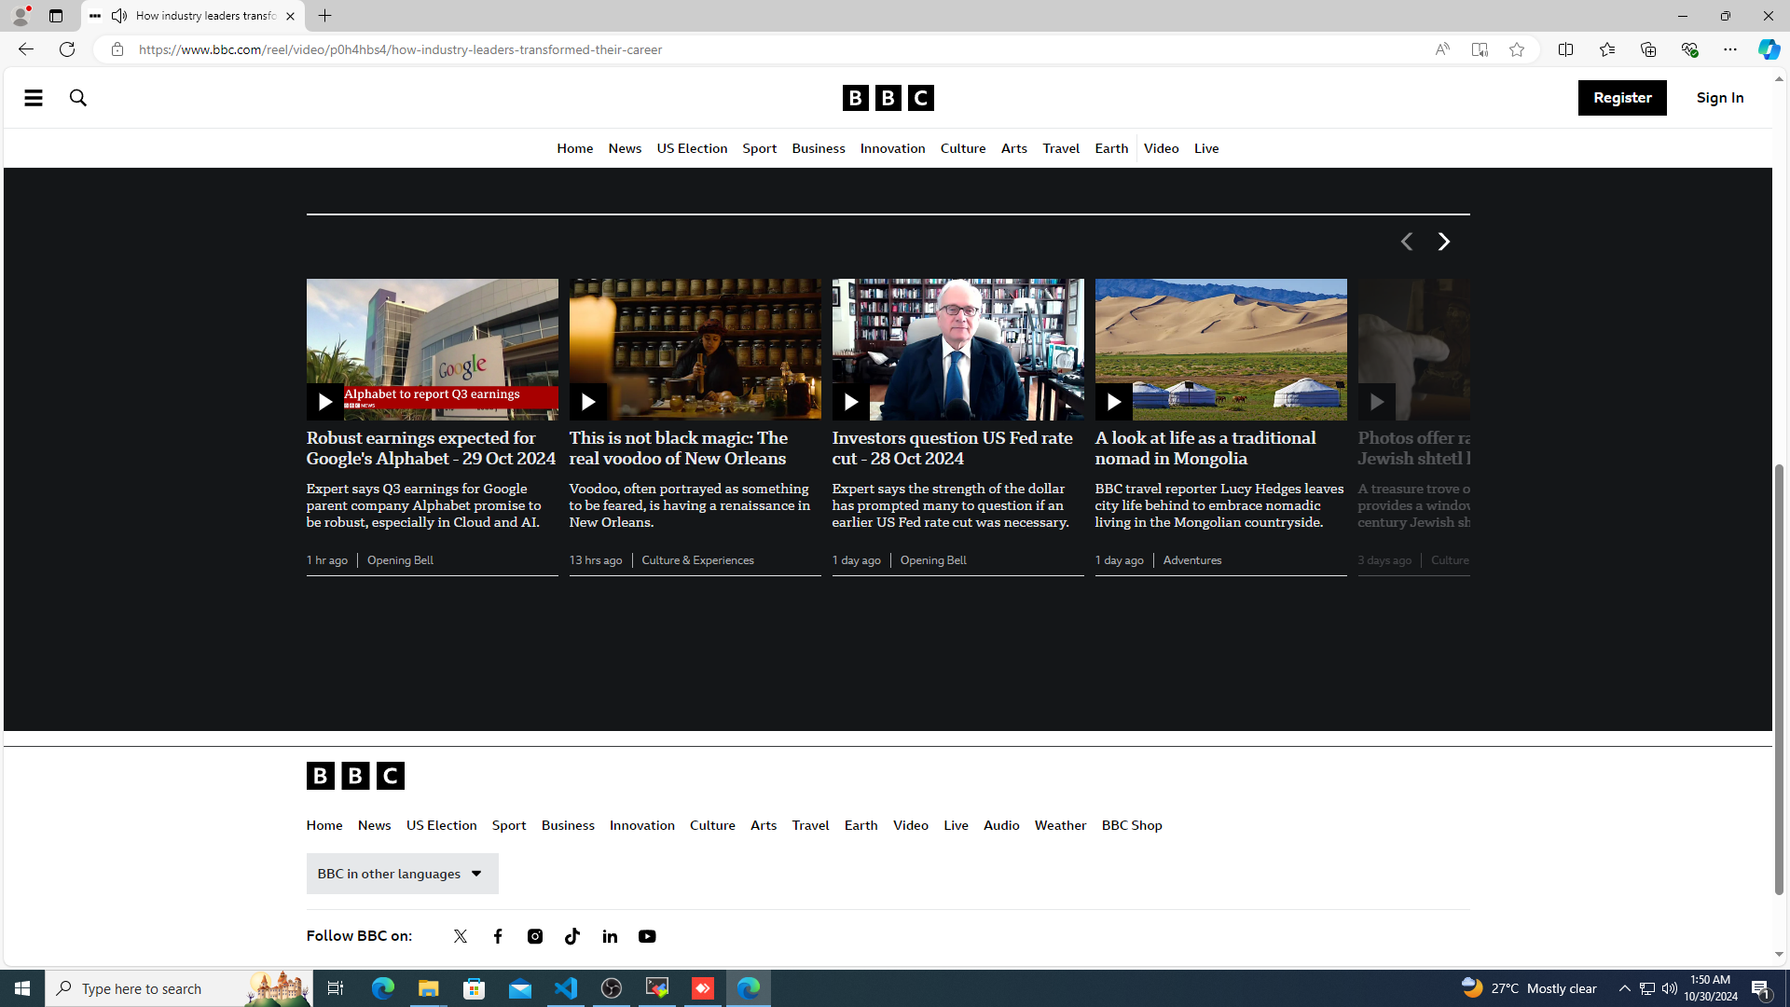This screenshot has width=1790, height=1007.
Task: Open the Innovation nav item
Action: pyautogui.click(x=892, y=149)
